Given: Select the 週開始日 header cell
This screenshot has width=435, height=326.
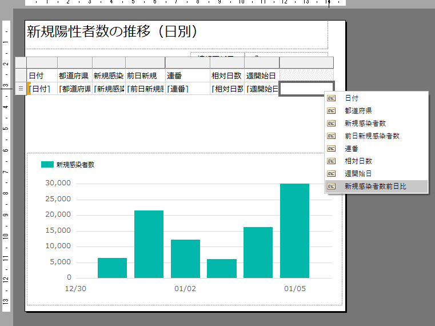Looking at the screenshot, I should click(x=261, y=75).
